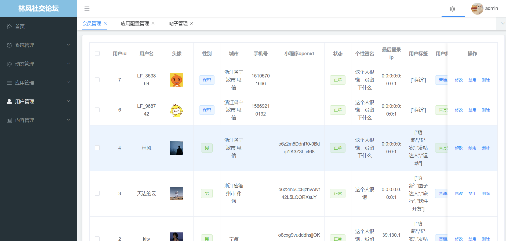Toggle the sidebar collapse hamburger icon
The width and height of the screenshot is (506, 241).
(x=87, y=9)
